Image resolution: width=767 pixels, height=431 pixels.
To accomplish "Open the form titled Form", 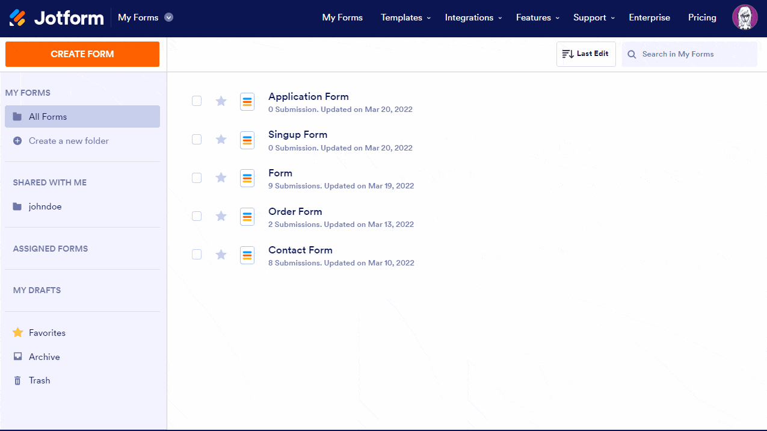I will [280, 173].
